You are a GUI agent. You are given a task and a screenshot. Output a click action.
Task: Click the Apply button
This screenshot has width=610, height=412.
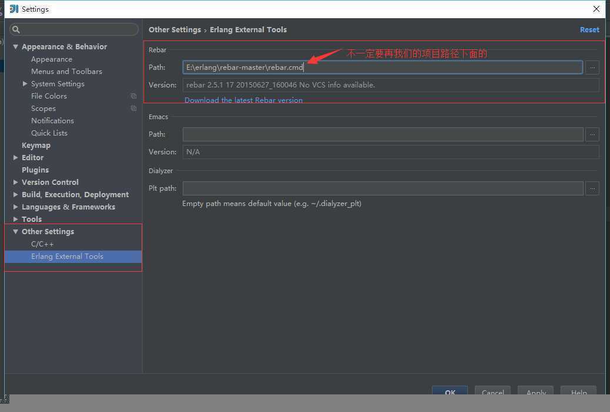pyautogui.click(x=536, y=391)
